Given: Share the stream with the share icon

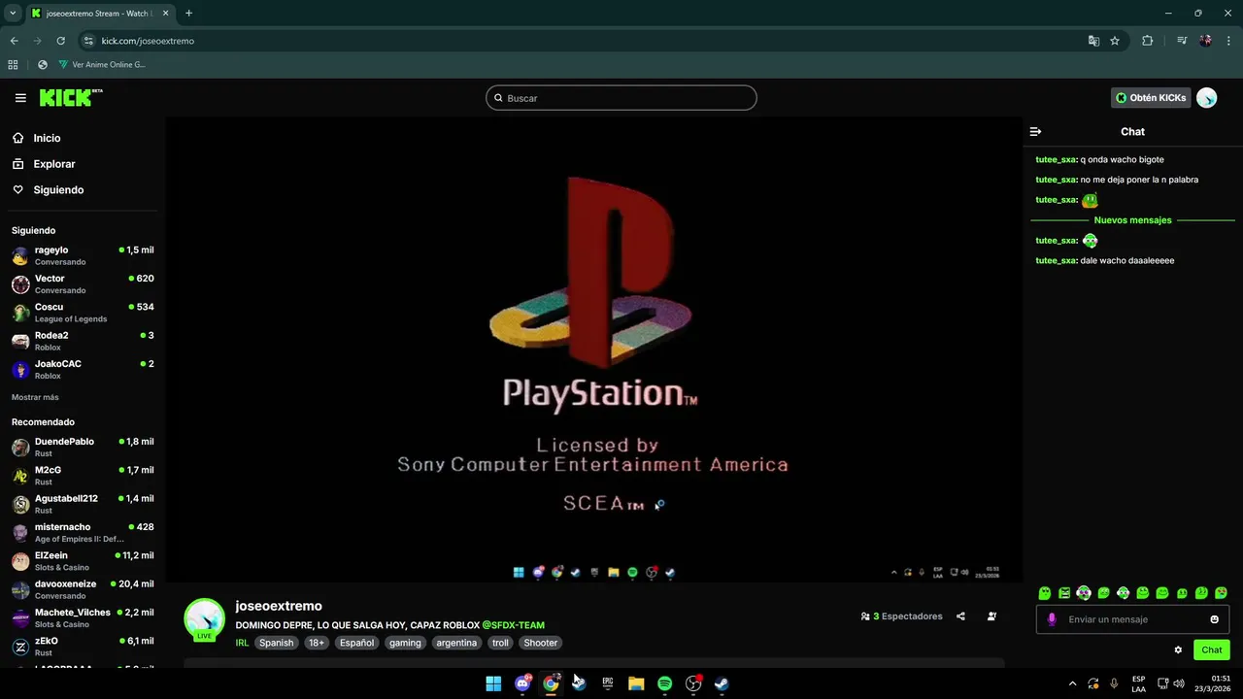Looking at the screenshot, I should pos(960,616).
